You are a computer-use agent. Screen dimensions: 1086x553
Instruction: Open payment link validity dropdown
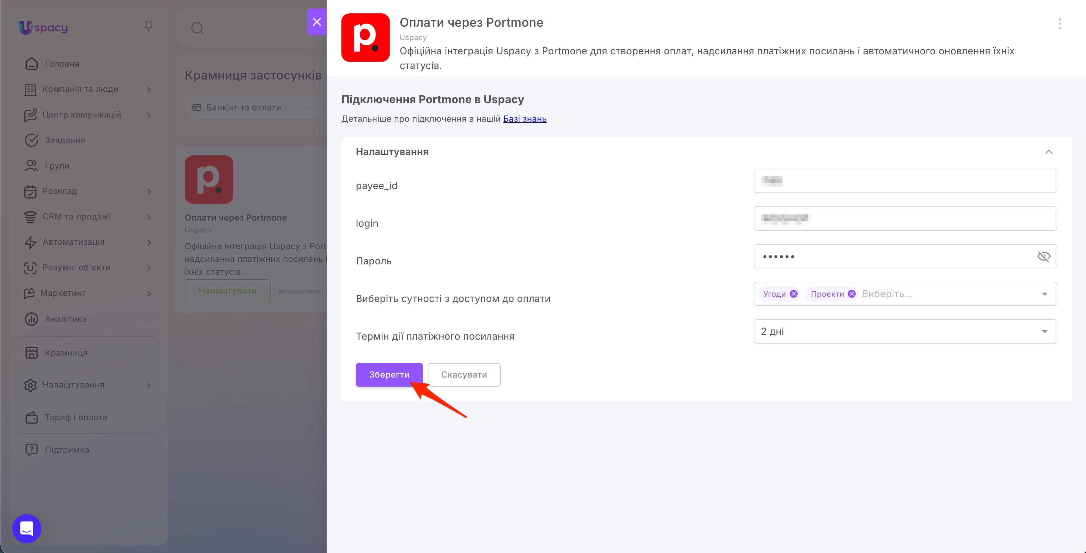coord(905,331)
